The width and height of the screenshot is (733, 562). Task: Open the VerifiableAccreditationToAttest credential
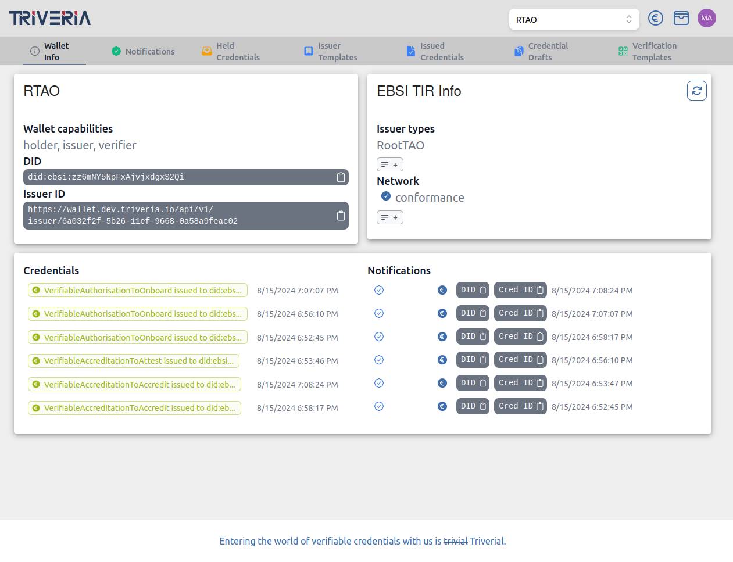pyautogui.click(x=134, y=361)
